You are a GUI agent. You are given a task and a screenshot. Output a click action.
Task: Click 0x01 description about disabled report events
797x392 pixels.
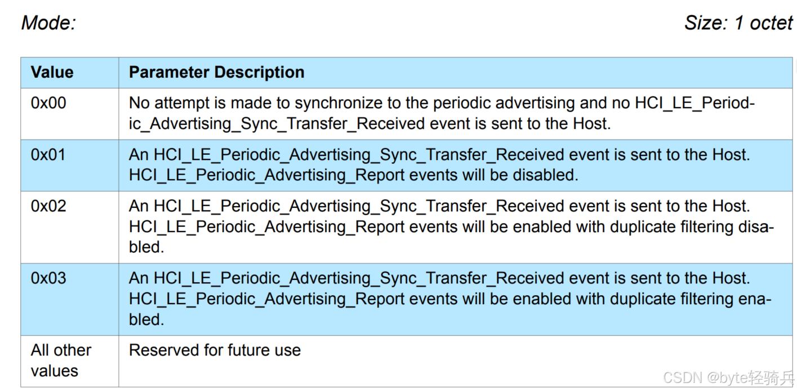pyautogui.click(x=439, y=164)
